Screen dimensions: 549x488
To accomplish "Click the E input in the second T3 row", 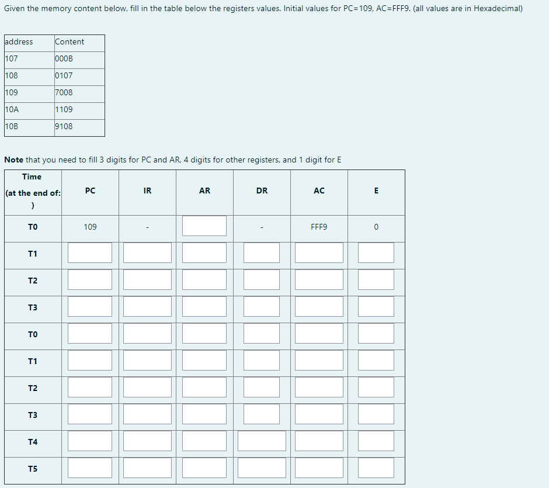I will [x=376, y=414].
